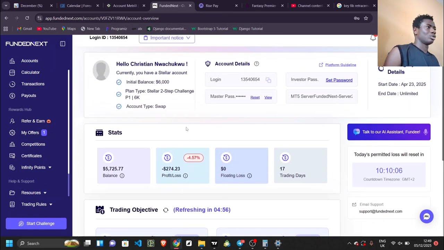Open notifications bell icon

point(373,38)
